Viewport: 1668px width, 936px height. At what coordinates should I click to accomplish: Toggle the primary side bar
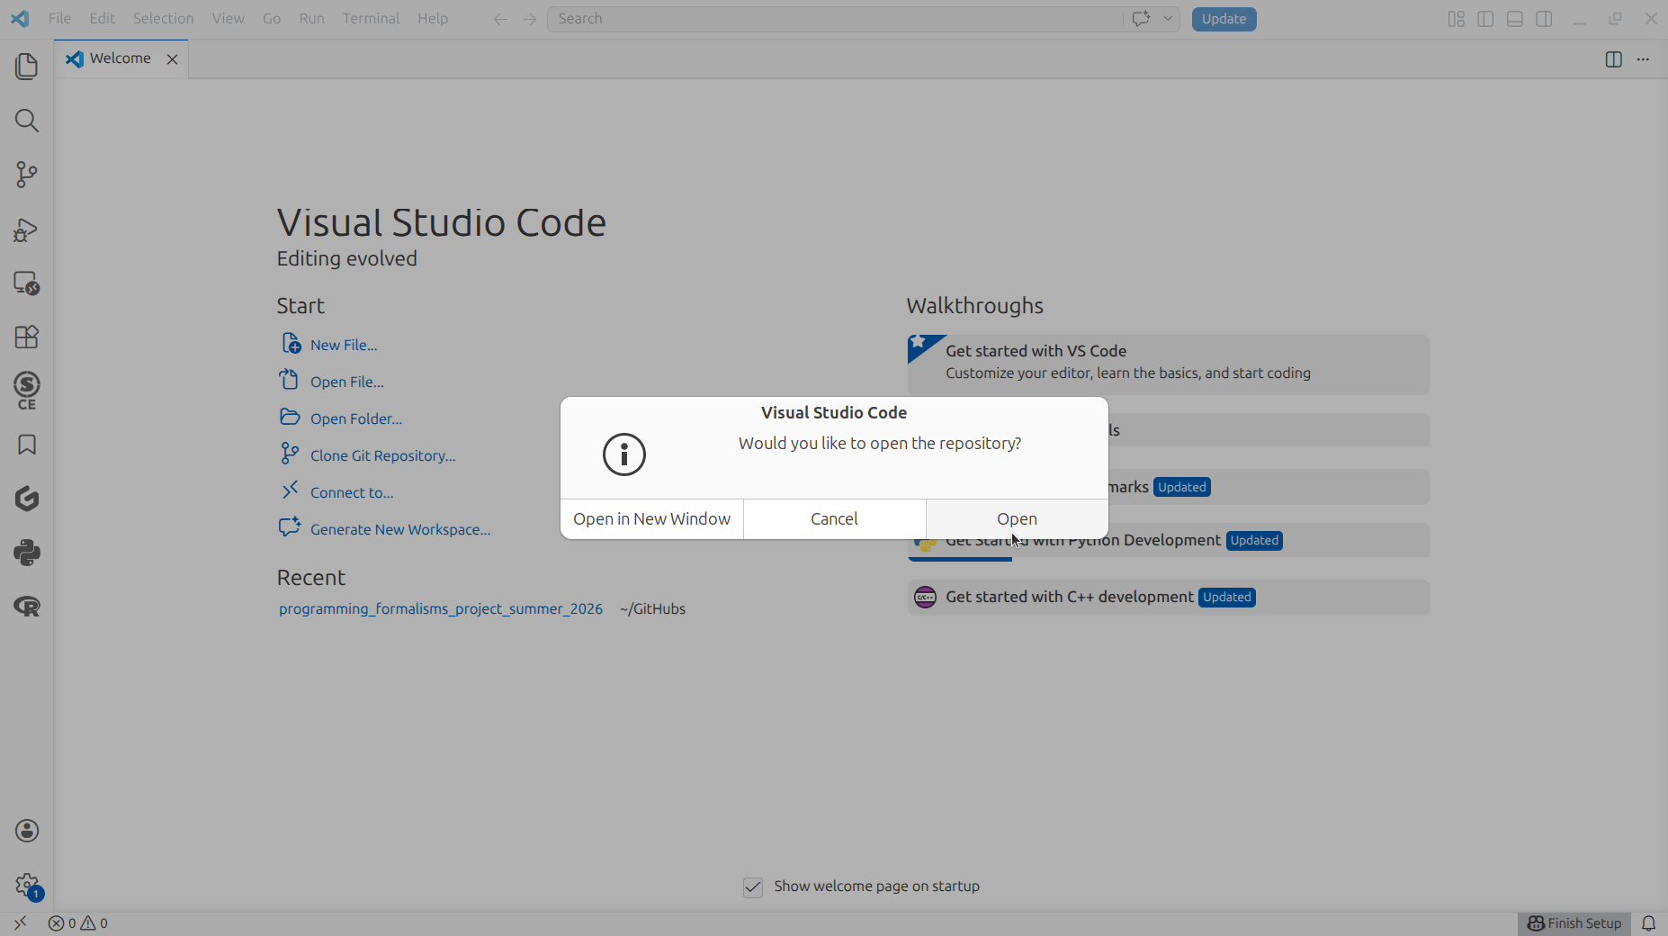tap(1485, 19)
